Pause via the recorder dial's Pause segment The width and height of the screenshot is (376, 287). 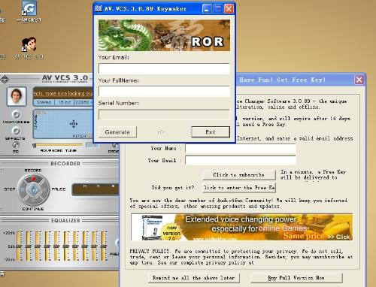coord(46,189)
